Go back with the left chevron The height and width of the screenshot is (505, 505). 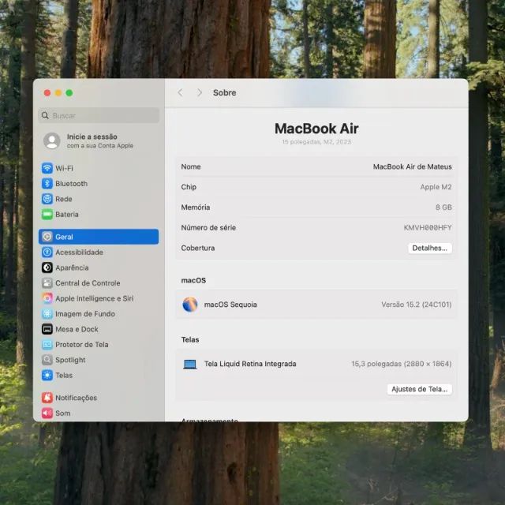tap(180, 93)
